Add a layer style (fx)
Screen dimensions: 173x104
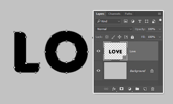pyautogui.click(x=114, y=89)
